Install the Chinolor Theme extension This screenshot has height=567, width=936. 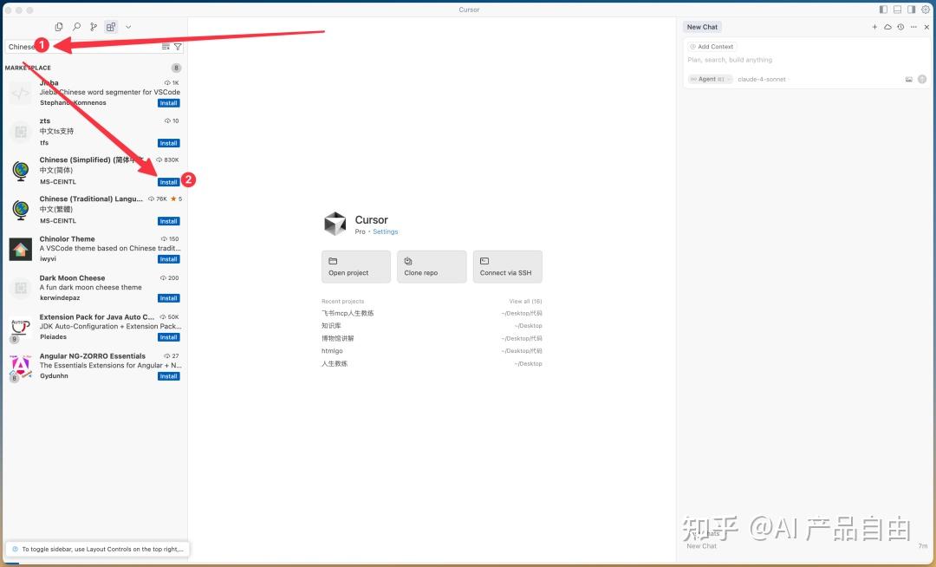tap(168, 259)
